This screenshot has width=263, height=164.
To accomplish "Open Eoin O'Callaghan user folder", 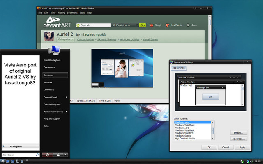I will click(x=52, y=60).
